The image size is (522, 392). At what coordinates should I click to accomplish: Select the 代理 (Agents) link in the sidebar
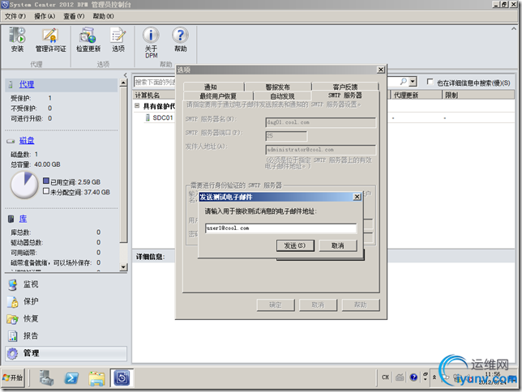coord(27,84)
